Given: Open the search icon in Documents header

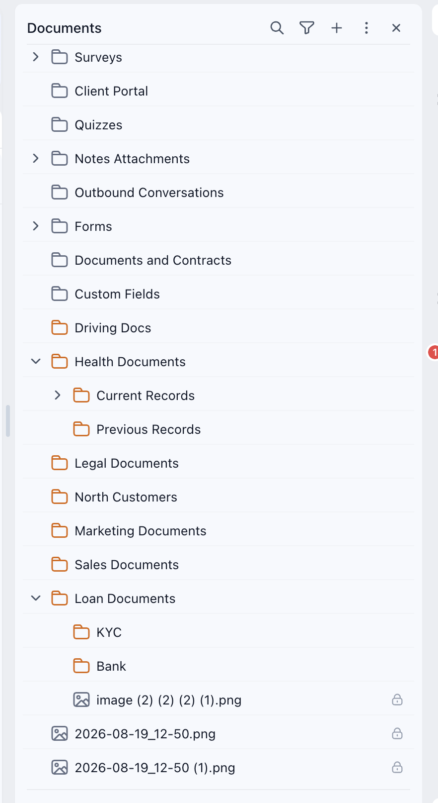Looking at the screenshot, I should pyautogui.click(x=277, y=28).
